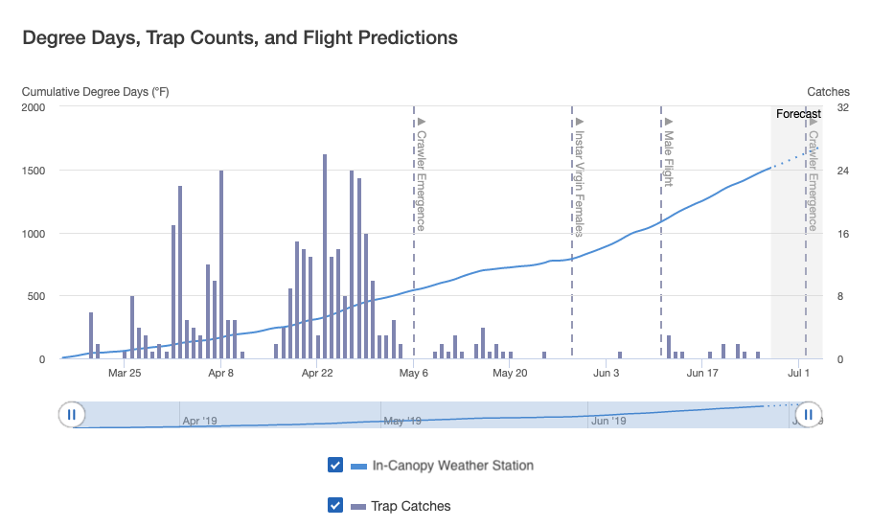
Task: Select the Forecast shaded region label
Action: (x=798, y=114)
